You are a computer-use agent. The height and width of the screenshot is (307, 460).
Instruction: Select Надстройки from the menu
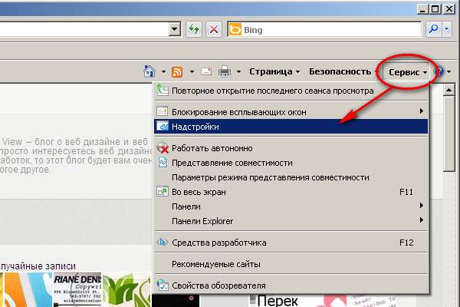(195, 126)
